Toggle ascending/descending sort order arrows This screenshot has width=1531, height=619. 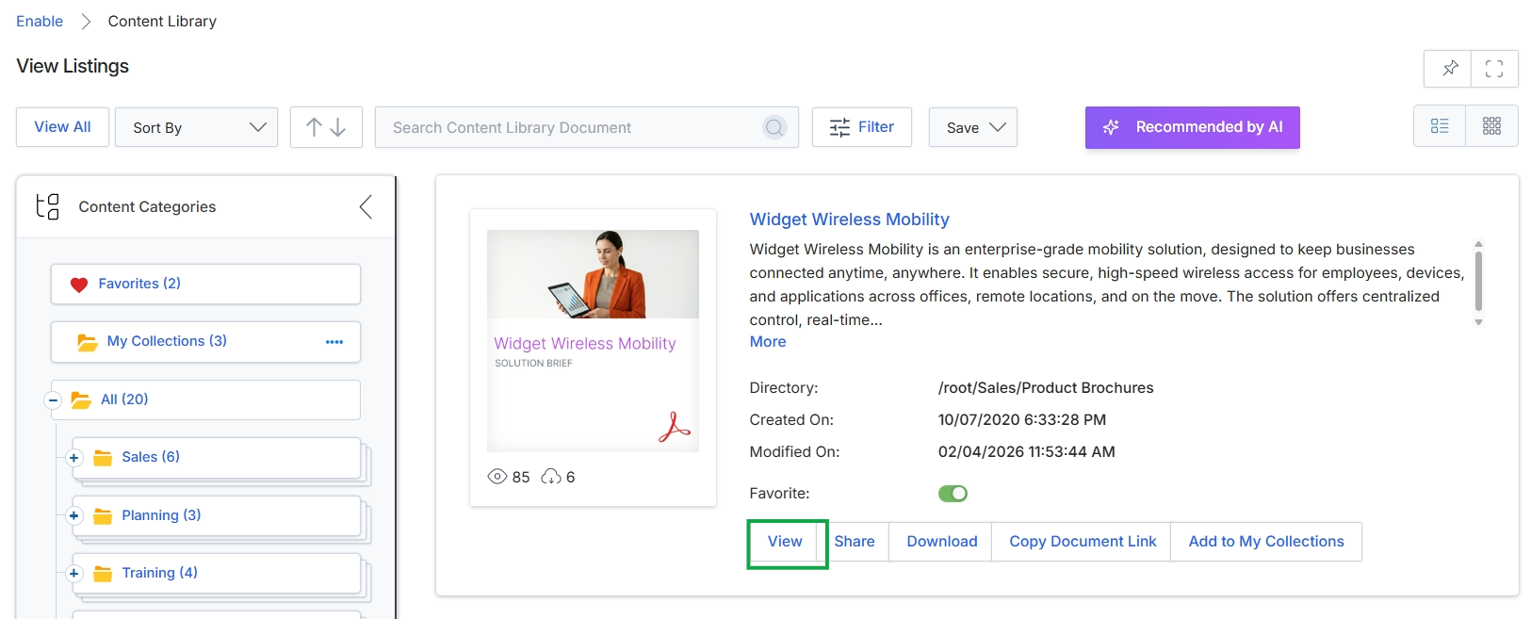(x=326, y=127)
